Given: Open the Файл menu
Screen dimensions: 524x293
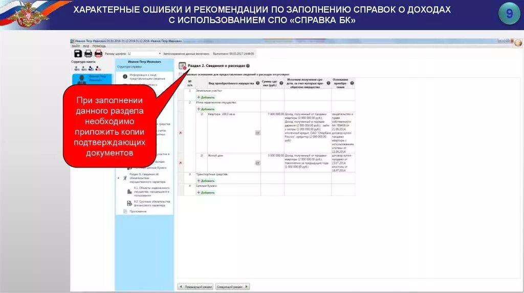Looking at the screenshot, I should pos(76,46).
